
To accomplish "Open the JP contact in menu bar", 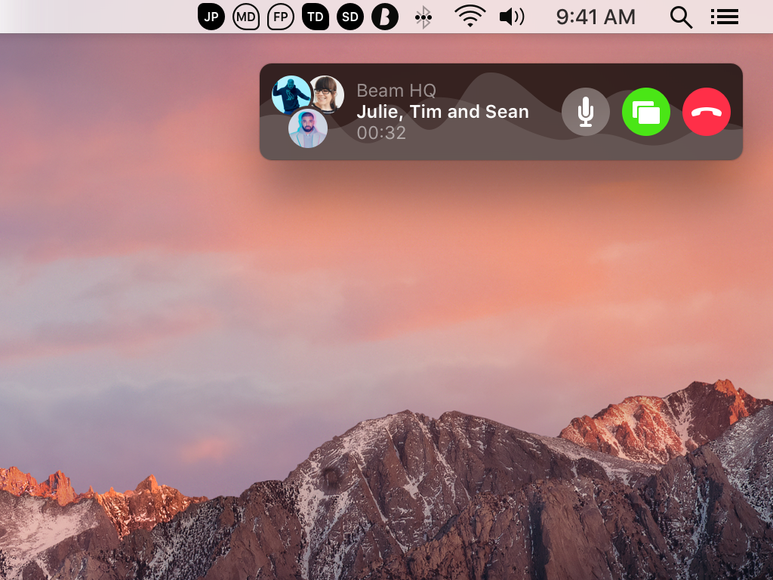I will 211,17.
